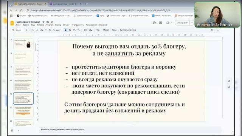
Task: Switch to the Анкета партнера browser tab
Action: (x=65, y=4)
